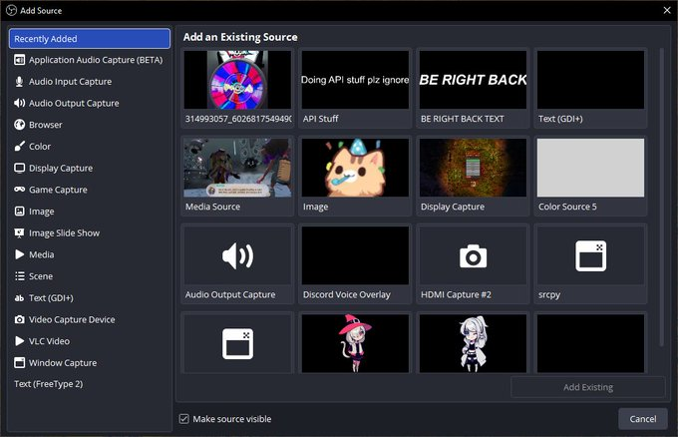The width and height of the screenshot is (678, 437).
Task: Click the Window Capture window icon
Action: (x=19, y=362)
